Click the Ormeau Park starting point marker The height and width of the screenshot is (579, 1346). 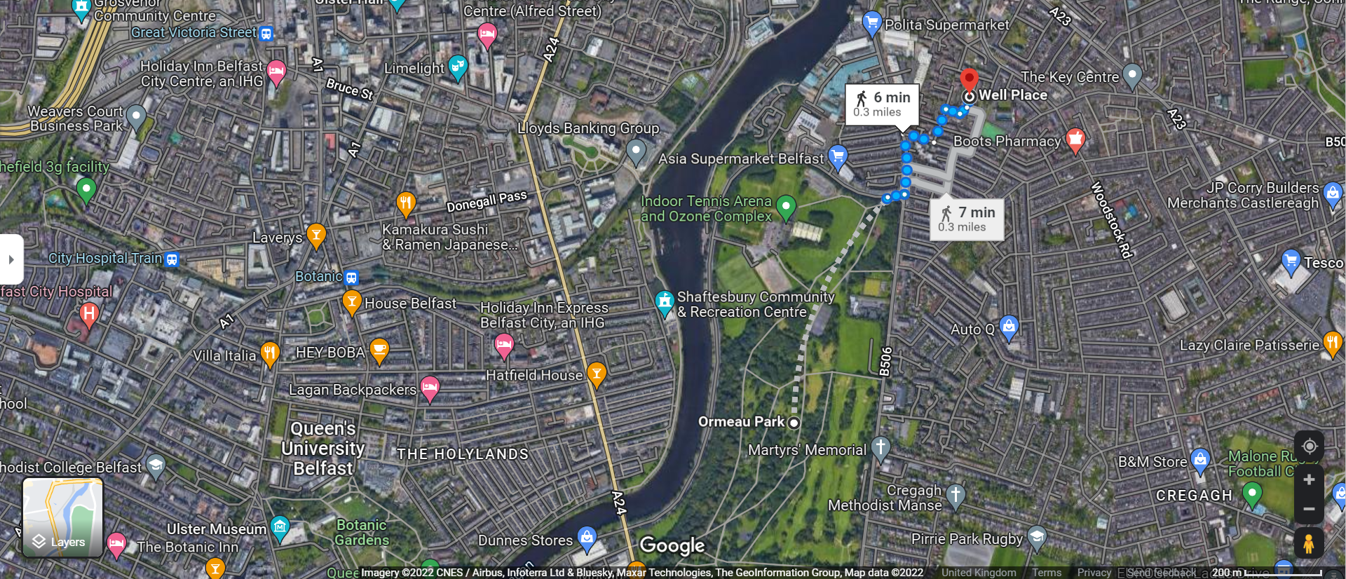(x=794, y=423)
